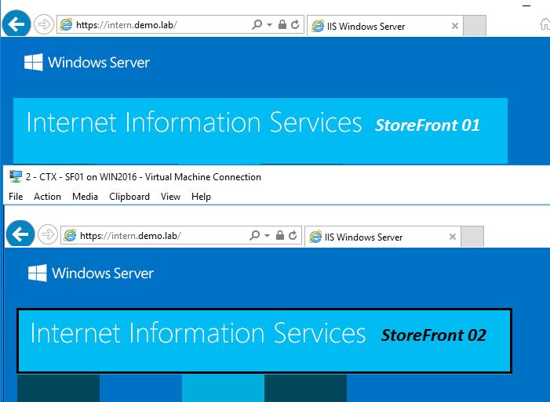Expand the address dropdown arrow in the top browser
550x402 pixels.
269,25
